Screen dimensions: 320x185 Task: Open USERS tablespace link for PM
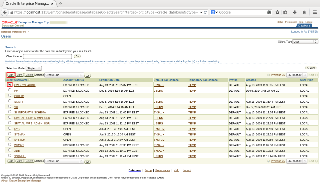tap(158, 91)
